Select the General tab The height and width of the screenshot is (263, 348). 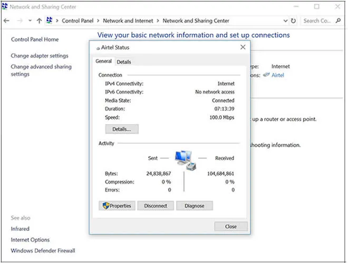tap(103, 62)
